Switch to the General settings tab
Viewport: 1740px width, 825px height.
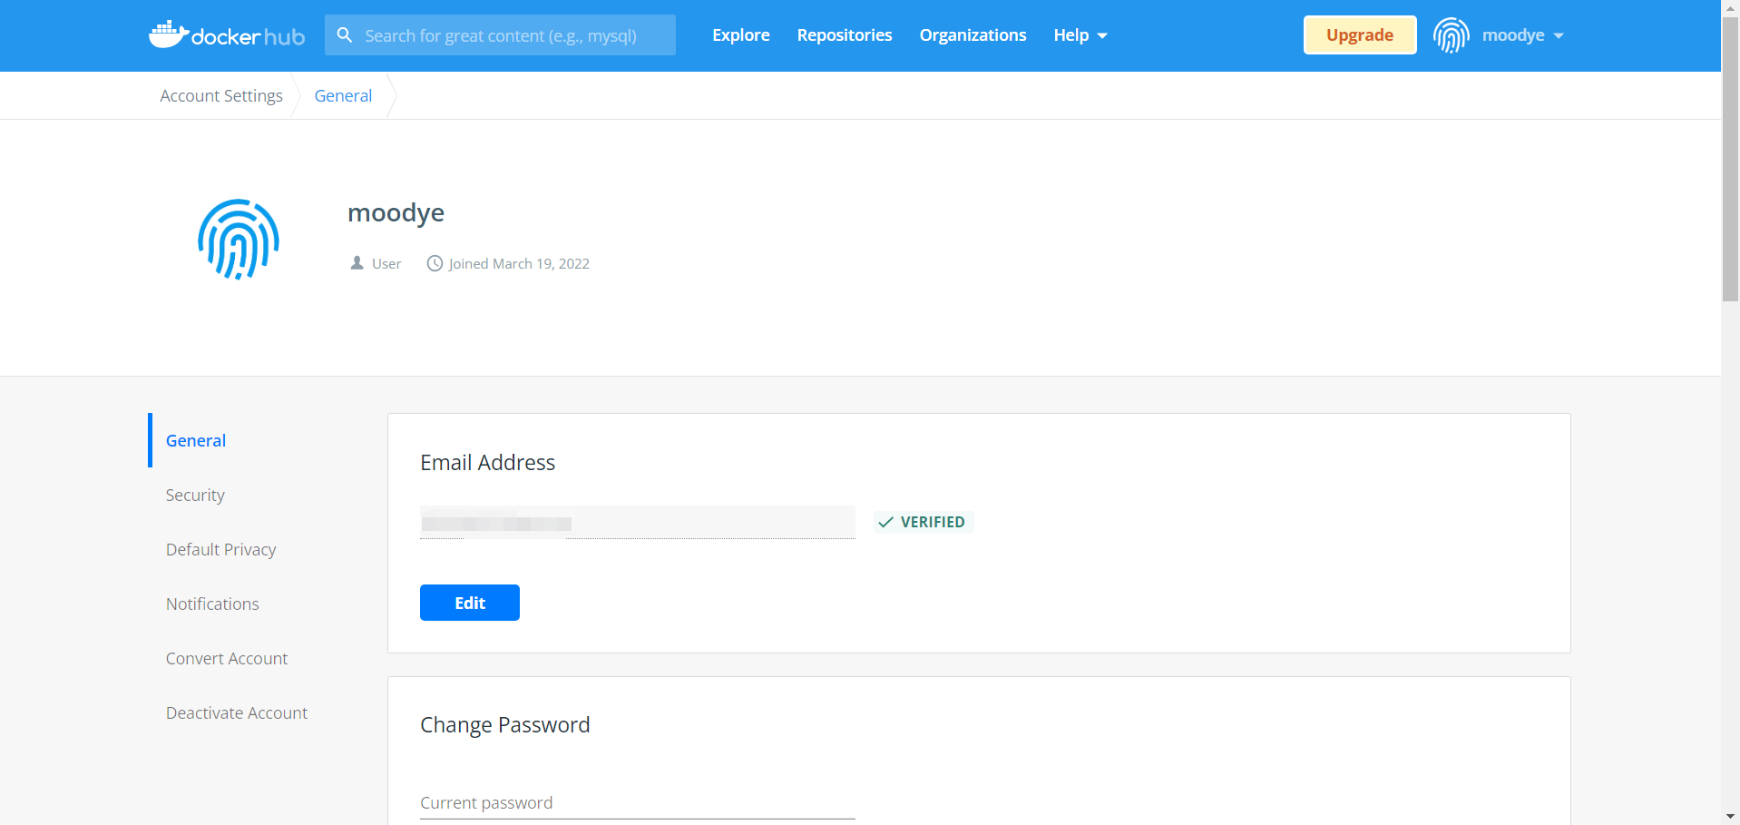tap(195, 440)
